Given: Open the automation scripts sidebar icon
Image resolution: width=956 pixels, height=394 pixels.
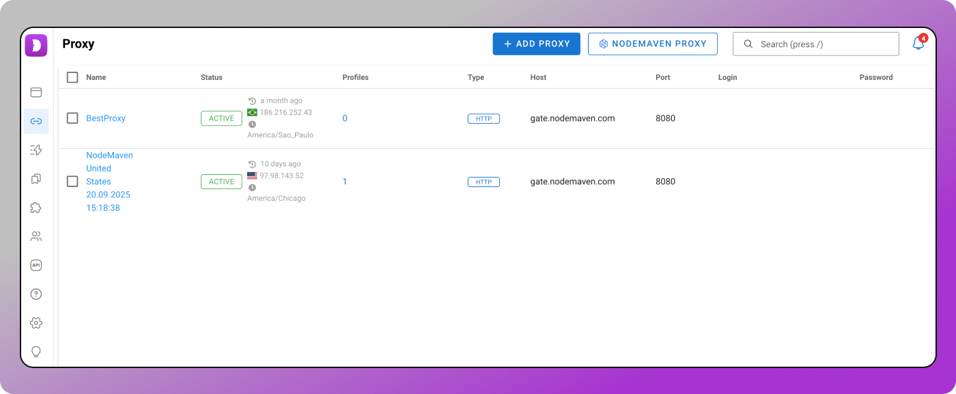Looking at the screenshot, I should point(36,150).
